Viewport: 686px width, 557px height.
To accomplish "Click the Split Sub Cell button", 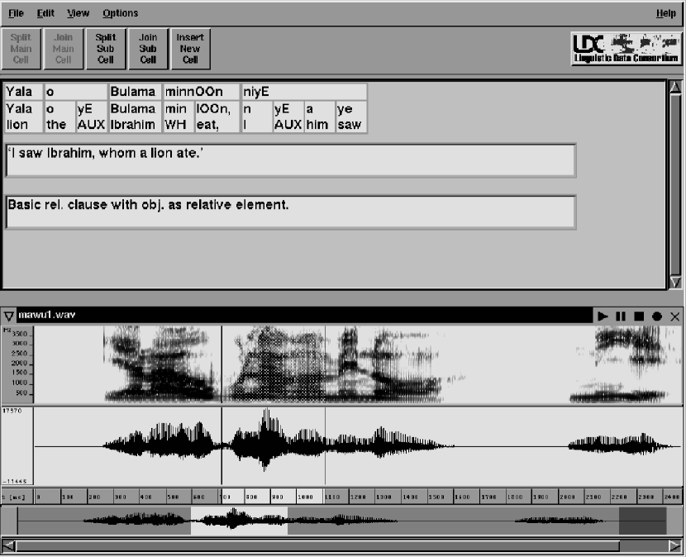I will coord(106,49).
